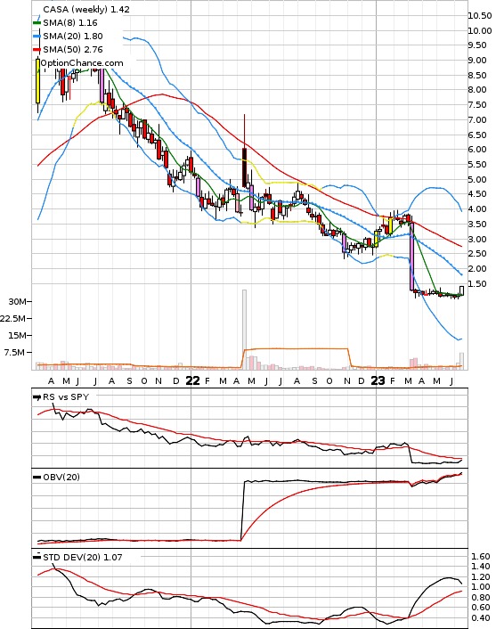Click the tall April 2022 volume spike bar
Viewport: 504px width, 629px height.
[244, 329]
